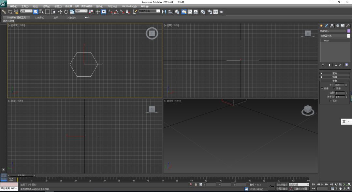Open the Hierarchy command panel
The image size is (352, 192).
pyautogui.click(x=332, y=25)
